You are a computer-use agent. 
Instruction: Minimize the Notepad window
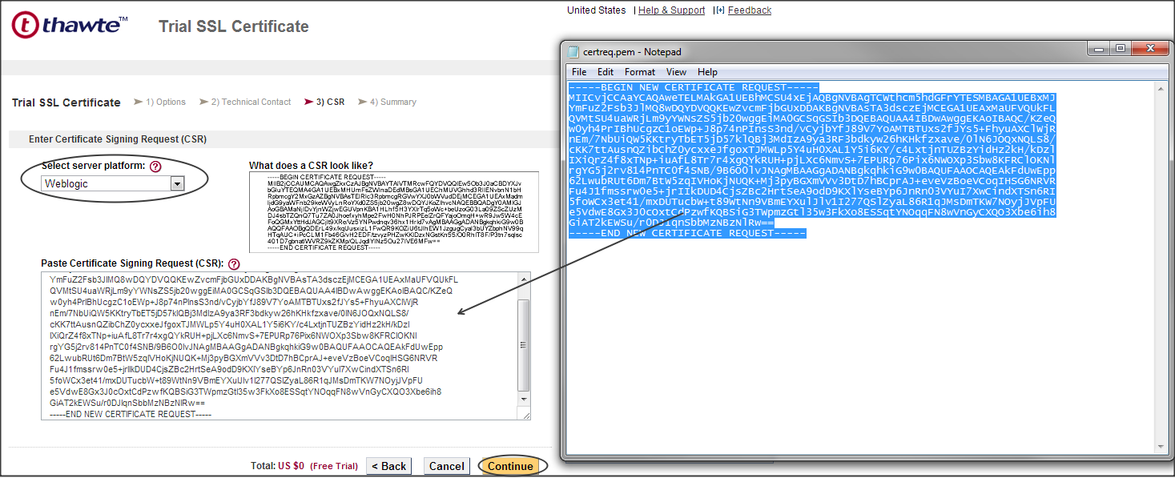(x=1099, y=48)
